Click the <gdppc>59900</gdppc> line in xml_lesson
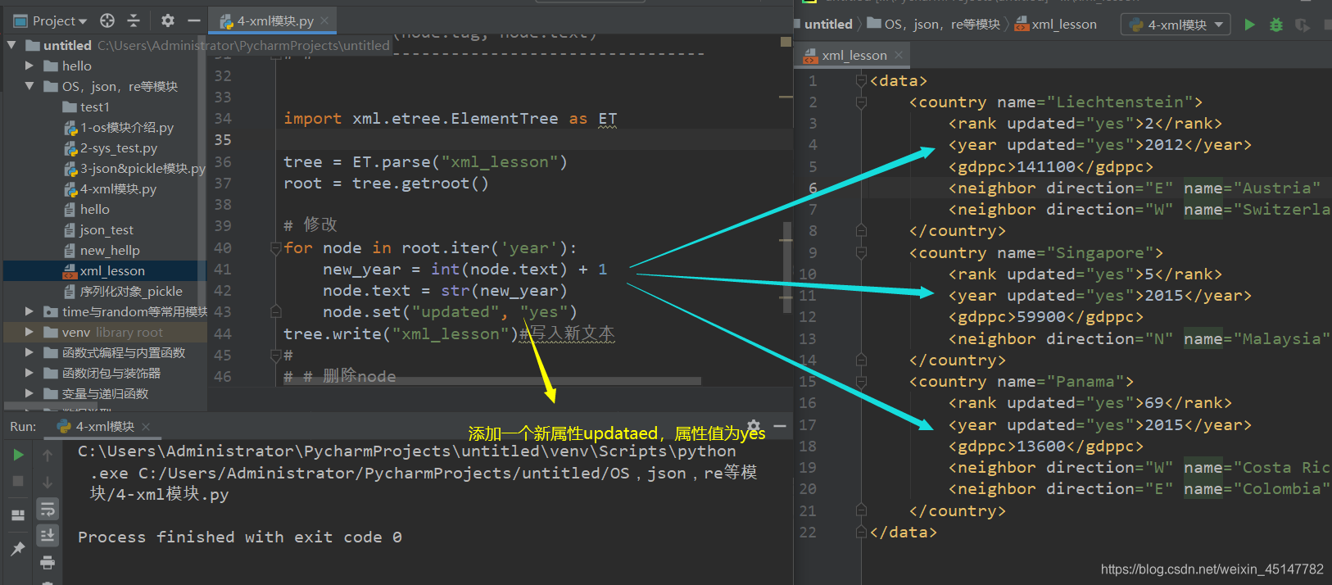The image size is (1332, 585). [1045, 317]
